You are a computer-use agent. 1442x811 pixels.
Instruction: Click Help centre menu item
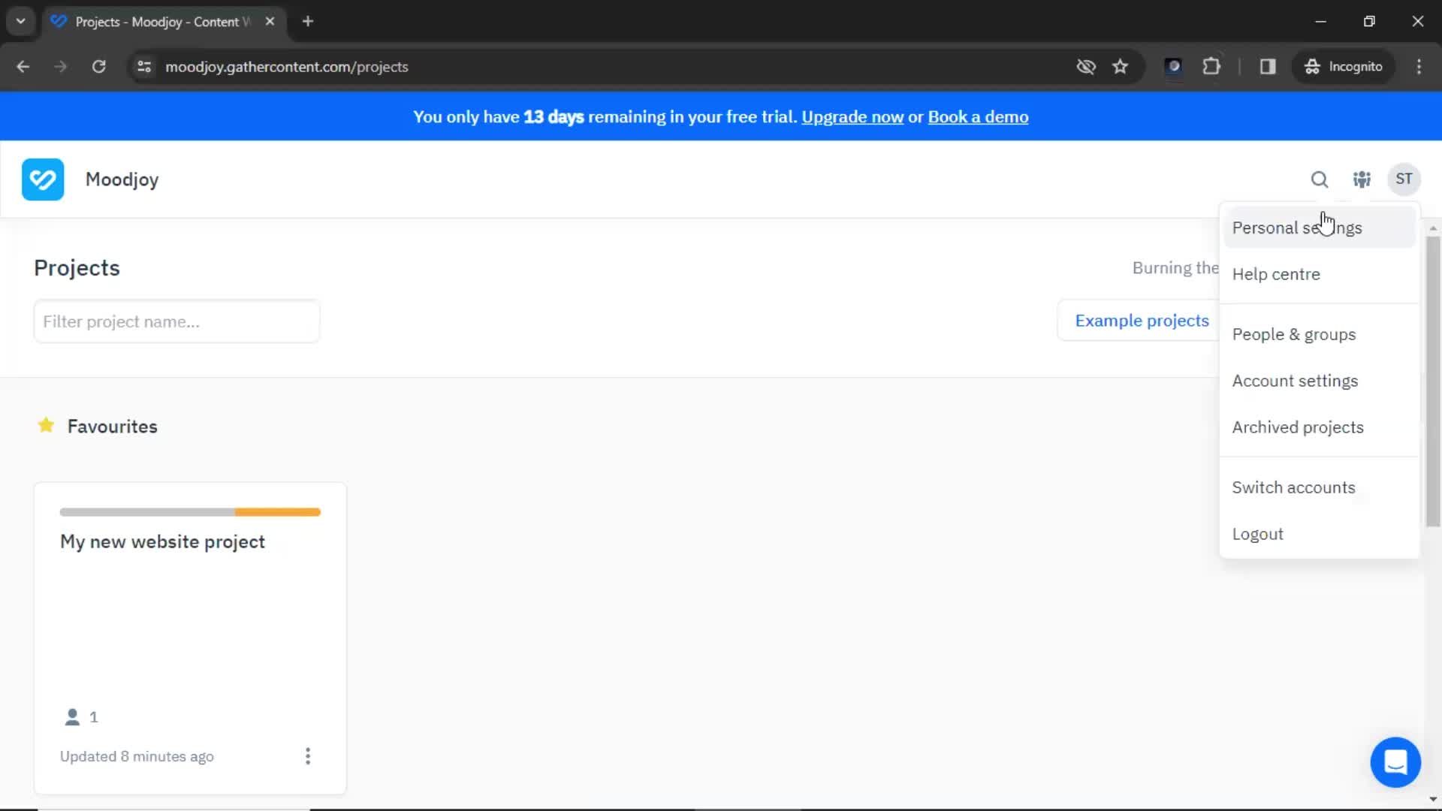[1275, 273]
